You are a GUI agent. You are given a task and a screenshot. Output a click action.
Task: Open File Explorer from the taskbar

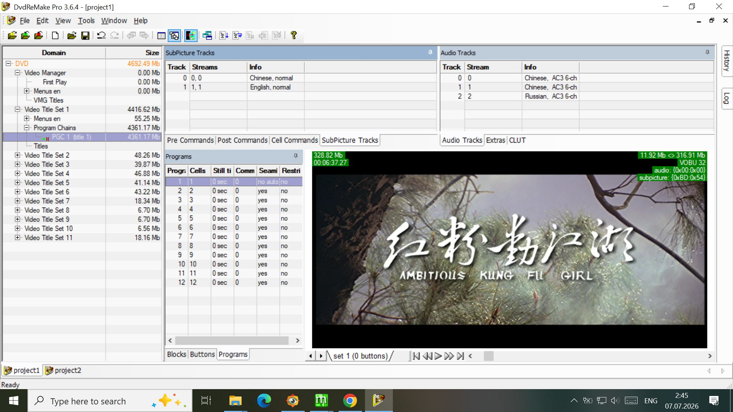(x=236, y=401)
